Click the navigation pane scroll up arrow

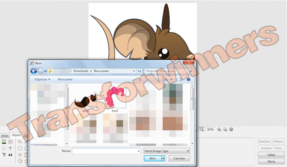pos(67,85)
